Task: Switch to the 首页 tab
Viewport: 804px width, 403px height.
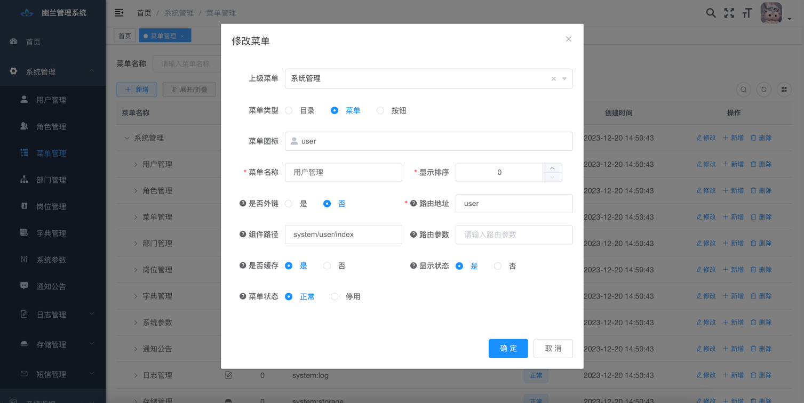Action: click(125, 36)
